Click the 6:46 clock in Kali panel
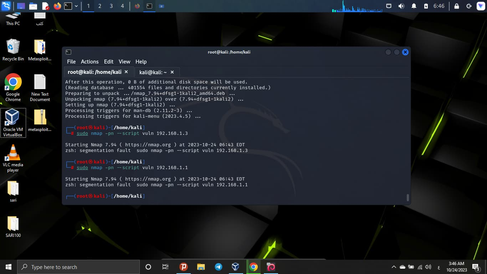This screenshot has height=274, width=487. (439, 6)
